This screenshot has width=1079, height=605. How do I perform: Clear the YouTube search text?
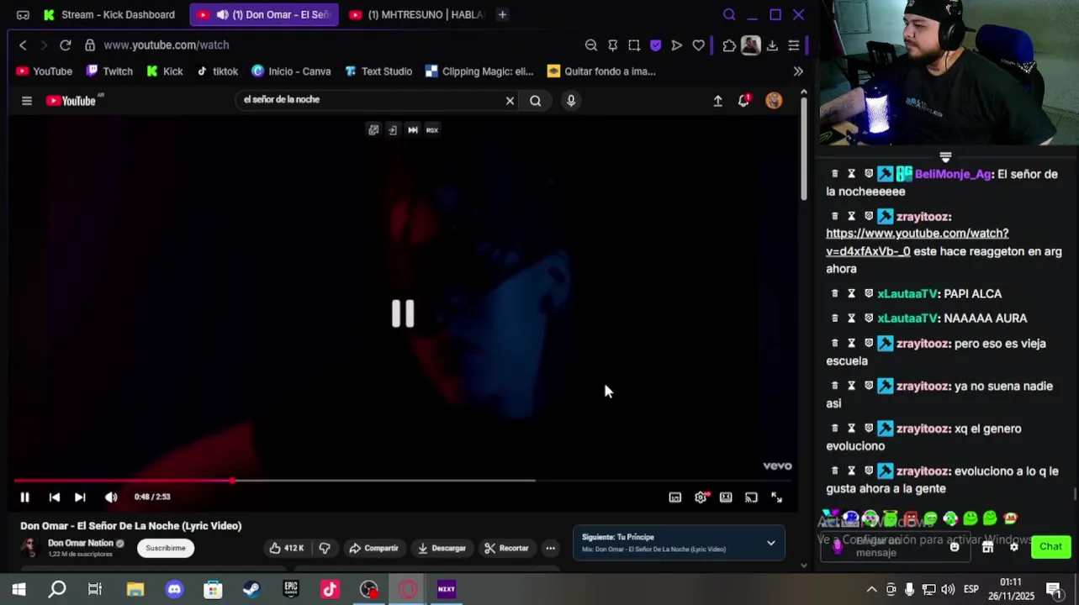click(510, 101)
